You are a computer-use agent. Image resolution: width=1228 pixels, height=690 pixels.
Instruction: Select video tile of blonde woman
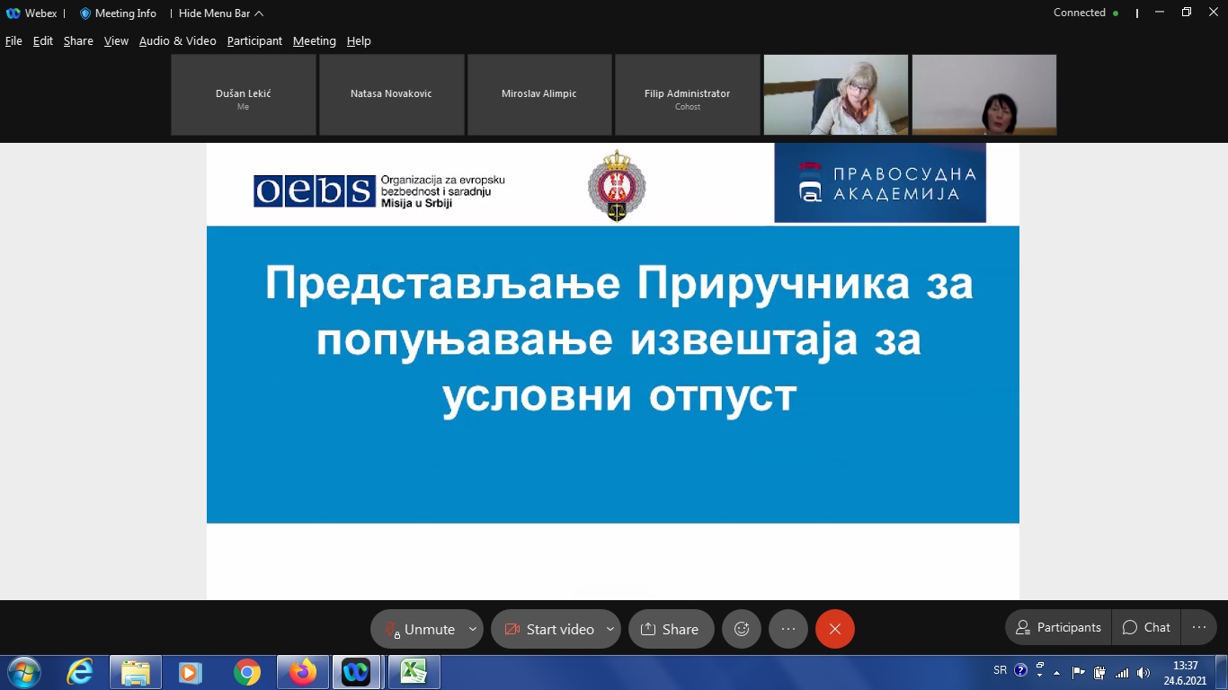point(836,94)
